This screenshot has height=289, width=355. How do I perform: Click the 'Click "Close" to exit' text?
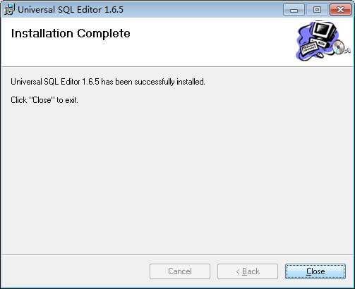(x=44, y=100)
